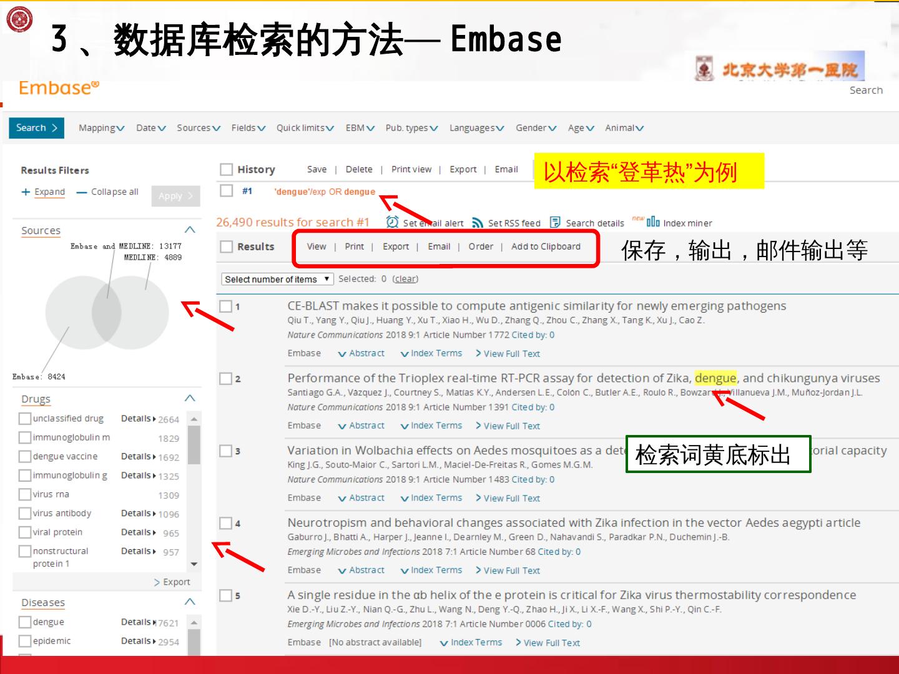Check the dengue disease filter

(x=25, y=622)
